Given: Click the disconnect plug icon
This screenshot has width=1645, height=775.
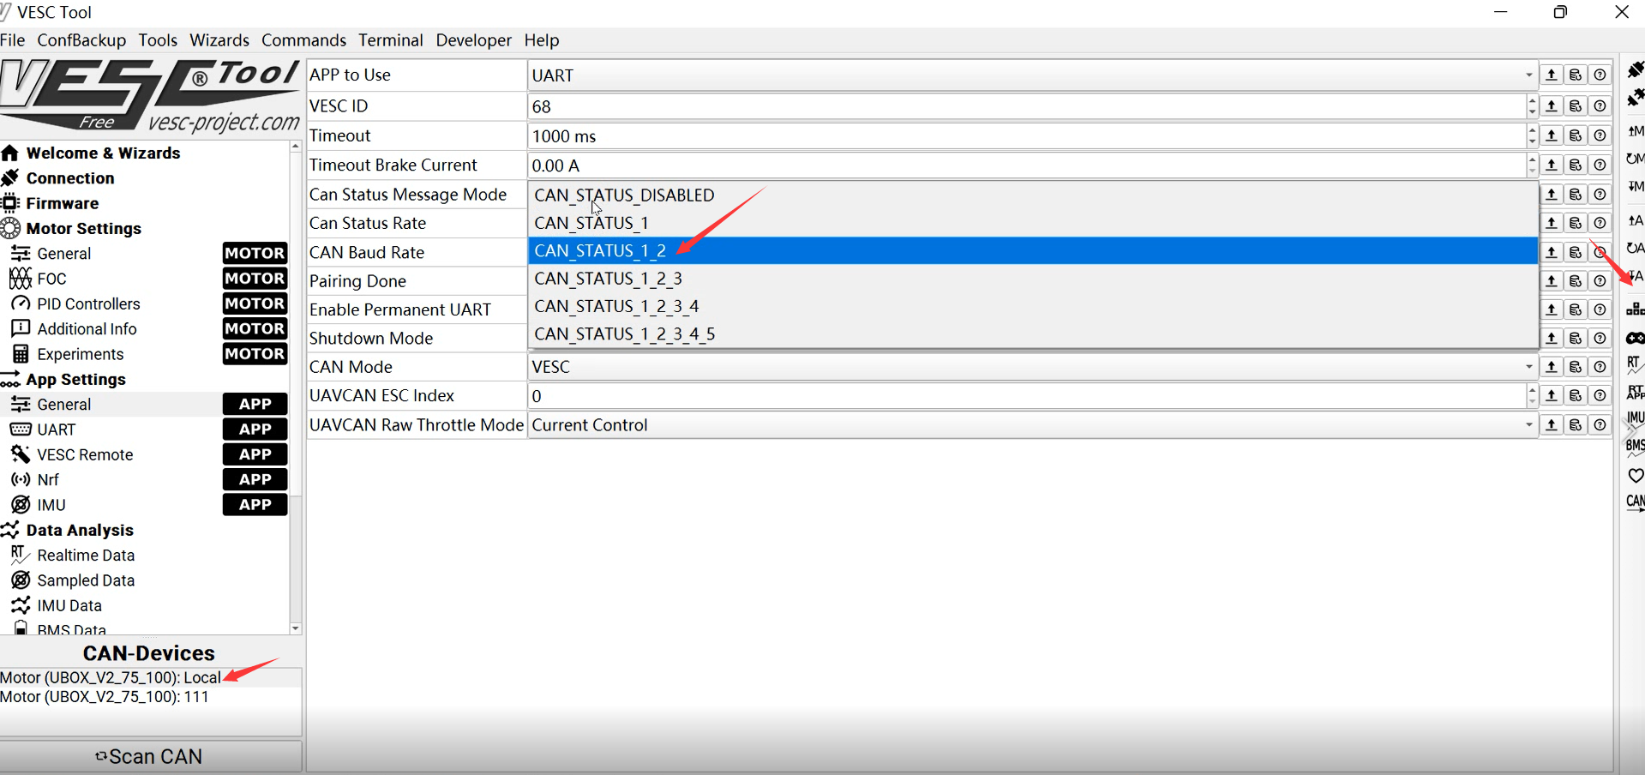Looking at the screenshot, I should click(1636, 96).
